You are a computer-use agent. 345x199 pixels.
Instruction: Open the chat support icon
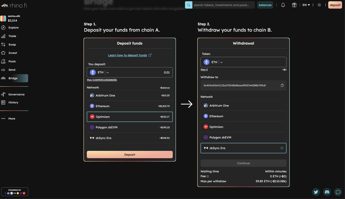338,192
